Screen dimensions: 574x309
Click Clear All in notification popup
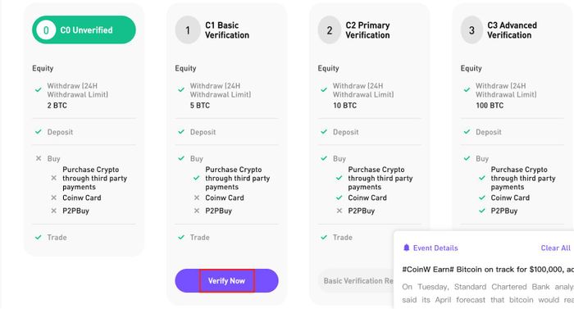coord(555,248)
